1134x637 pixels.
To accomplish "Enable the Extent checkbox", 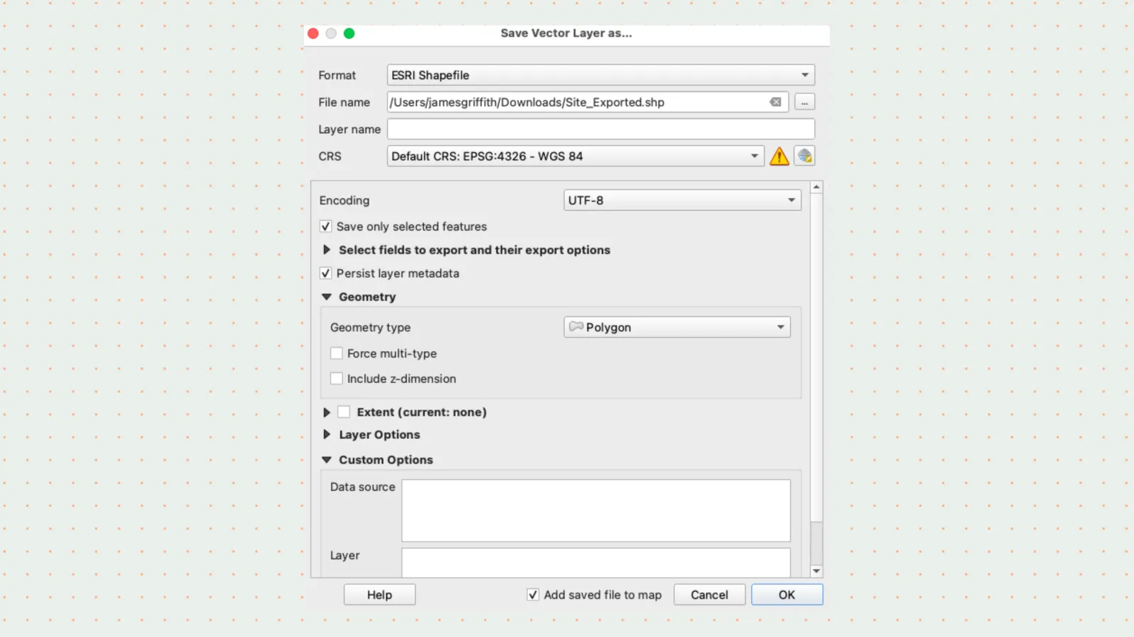I will click(x=344, y=412).
